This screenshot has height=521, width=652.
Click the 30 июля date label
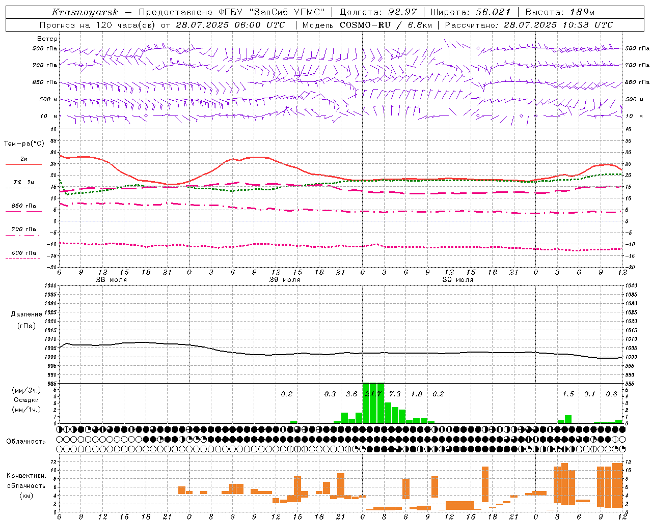click(x=458, y=280)
